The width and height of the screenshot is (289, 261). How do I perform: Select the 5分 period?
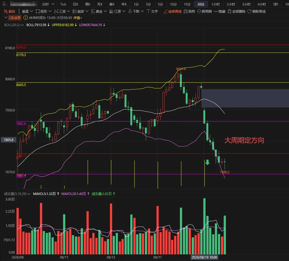tap(161, 4)
